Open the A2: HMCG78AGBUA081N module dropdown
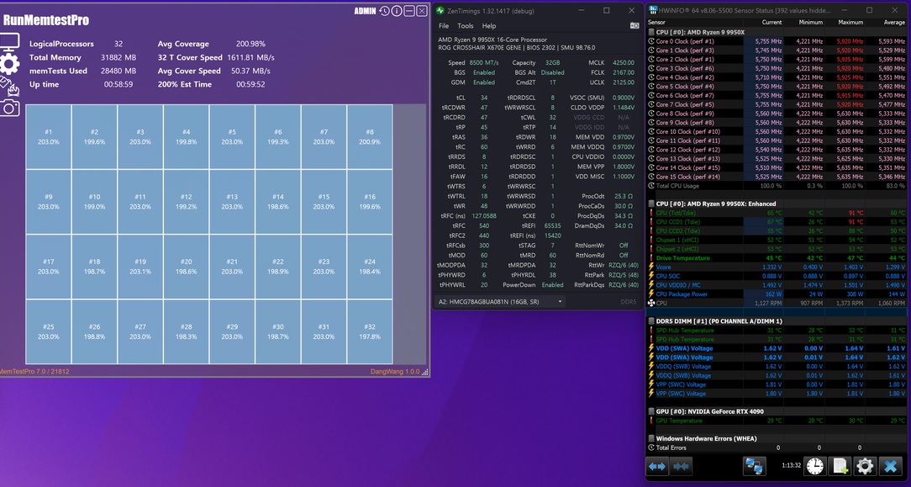 500,302
